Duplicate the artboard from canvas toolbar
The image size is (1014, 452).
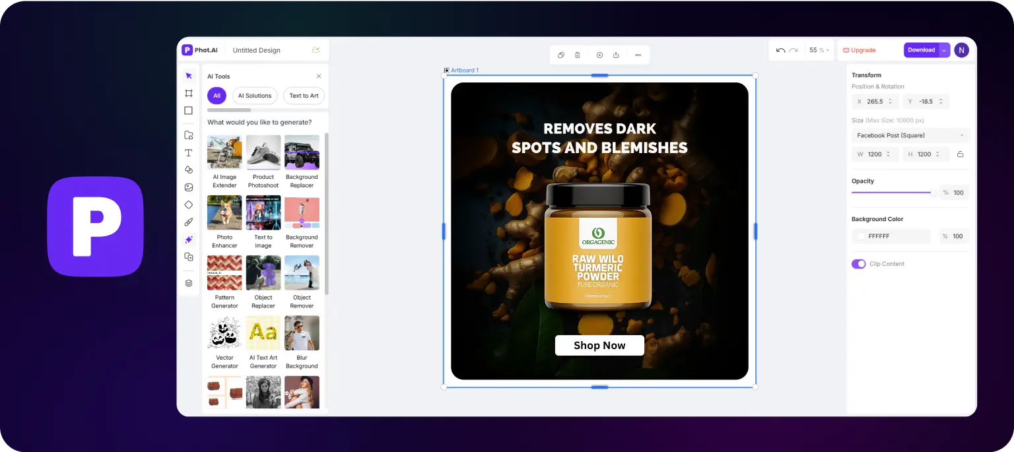561,55
